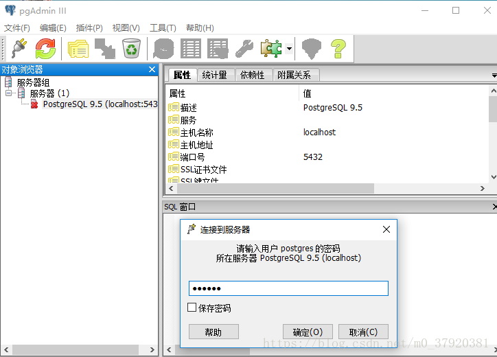Click the plug connect-to-server toolbar icon
Screen dimensions: 497x357
coord(19,48)
